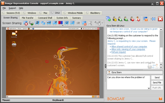165x103 pixels.
Task: Click the screen icon with red power badge
Action: click(84, 23)
